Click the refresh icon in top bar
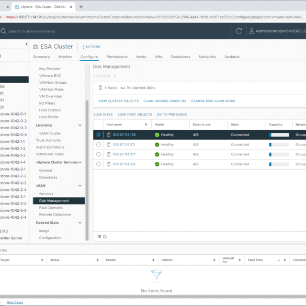 [239, 31]
